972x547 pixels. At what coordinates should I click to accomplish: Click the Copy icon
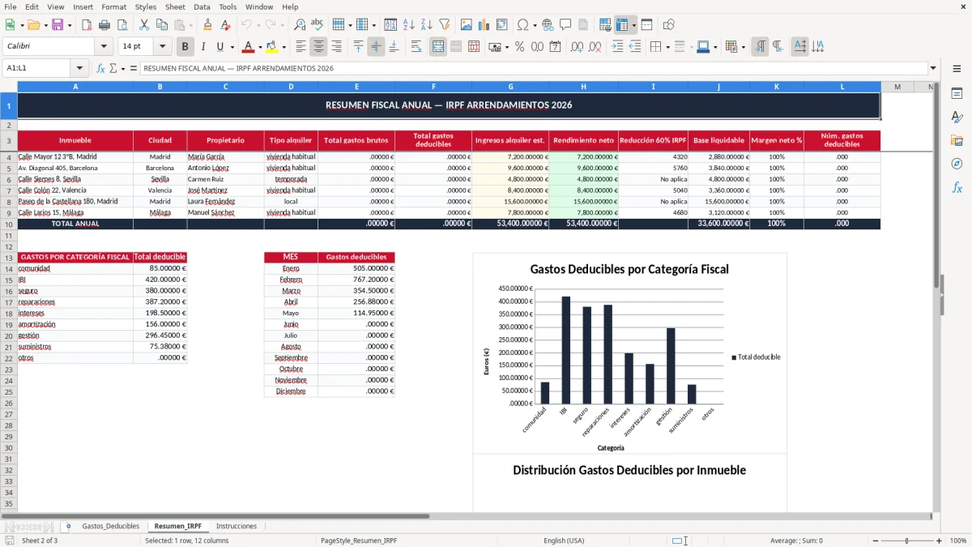(161, 25)
